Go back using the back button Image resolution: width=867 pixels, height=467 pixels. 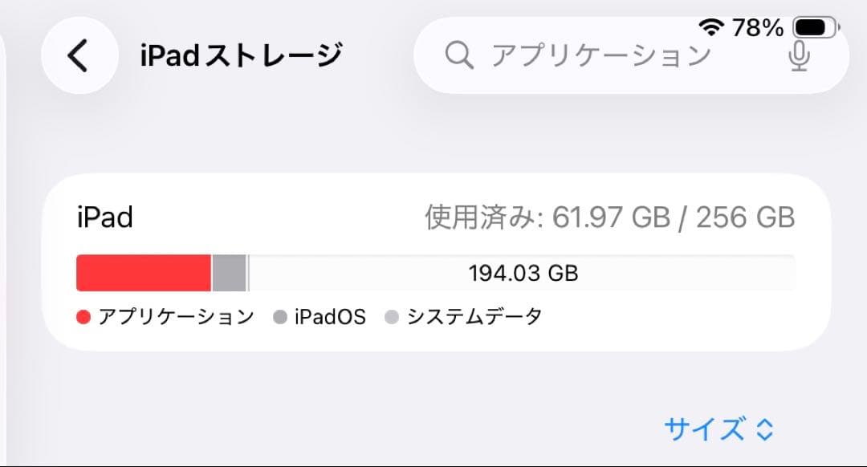click(x=77, y=55)
